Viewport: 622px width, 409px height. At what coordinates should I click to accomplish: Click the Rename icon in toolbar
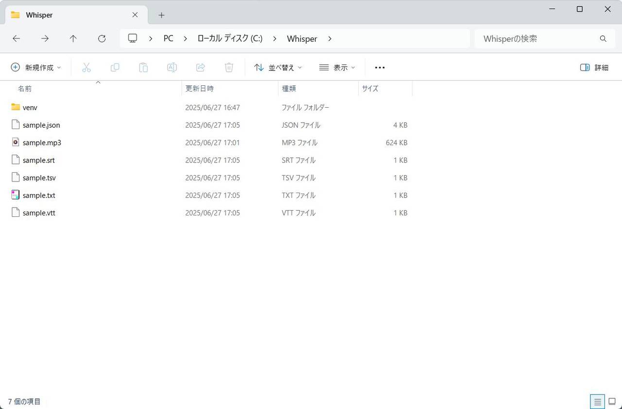[x=172, y=67]
